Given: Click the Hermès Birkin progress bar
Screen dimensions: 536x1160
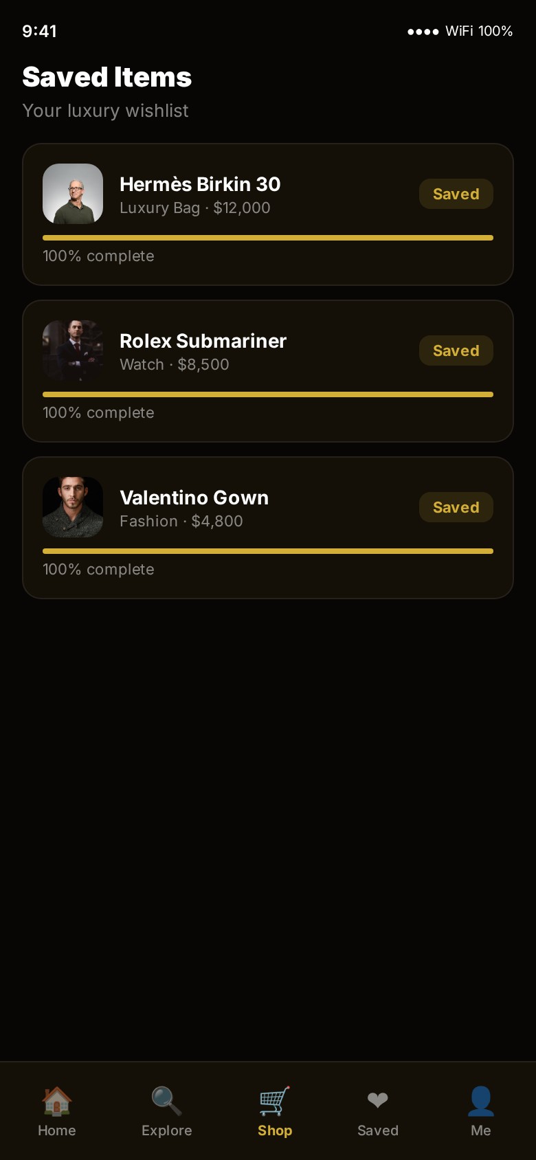Looking at the screenshot, I should 268,238.
